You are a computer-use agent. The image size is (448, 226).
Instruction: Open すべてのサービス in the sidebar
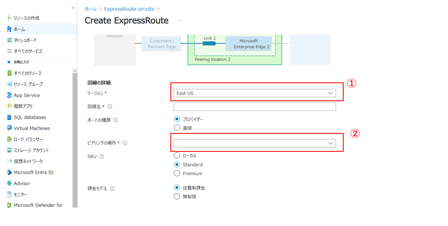(28, 51)
